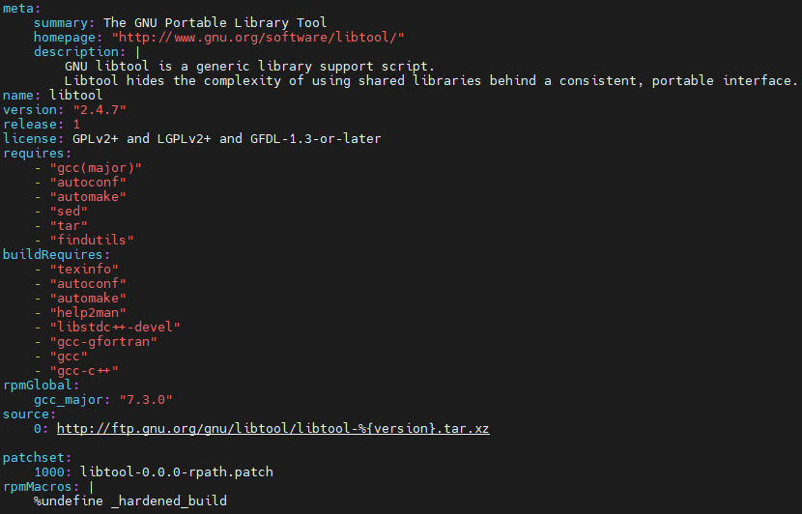
Task: Click the "requires:" section key
Action: click(x=37, y=153)
